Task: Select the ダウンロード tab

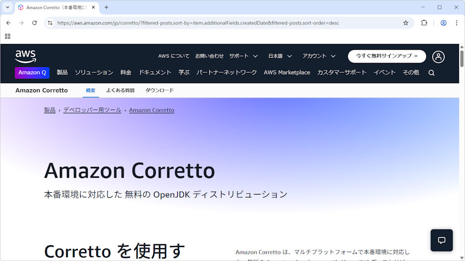Action: [x=160, y=90]
